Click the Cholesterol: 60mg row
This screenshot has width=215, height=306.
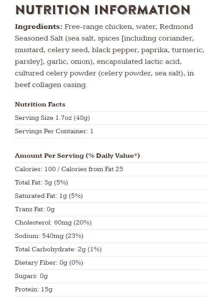[x=111, y=223]
